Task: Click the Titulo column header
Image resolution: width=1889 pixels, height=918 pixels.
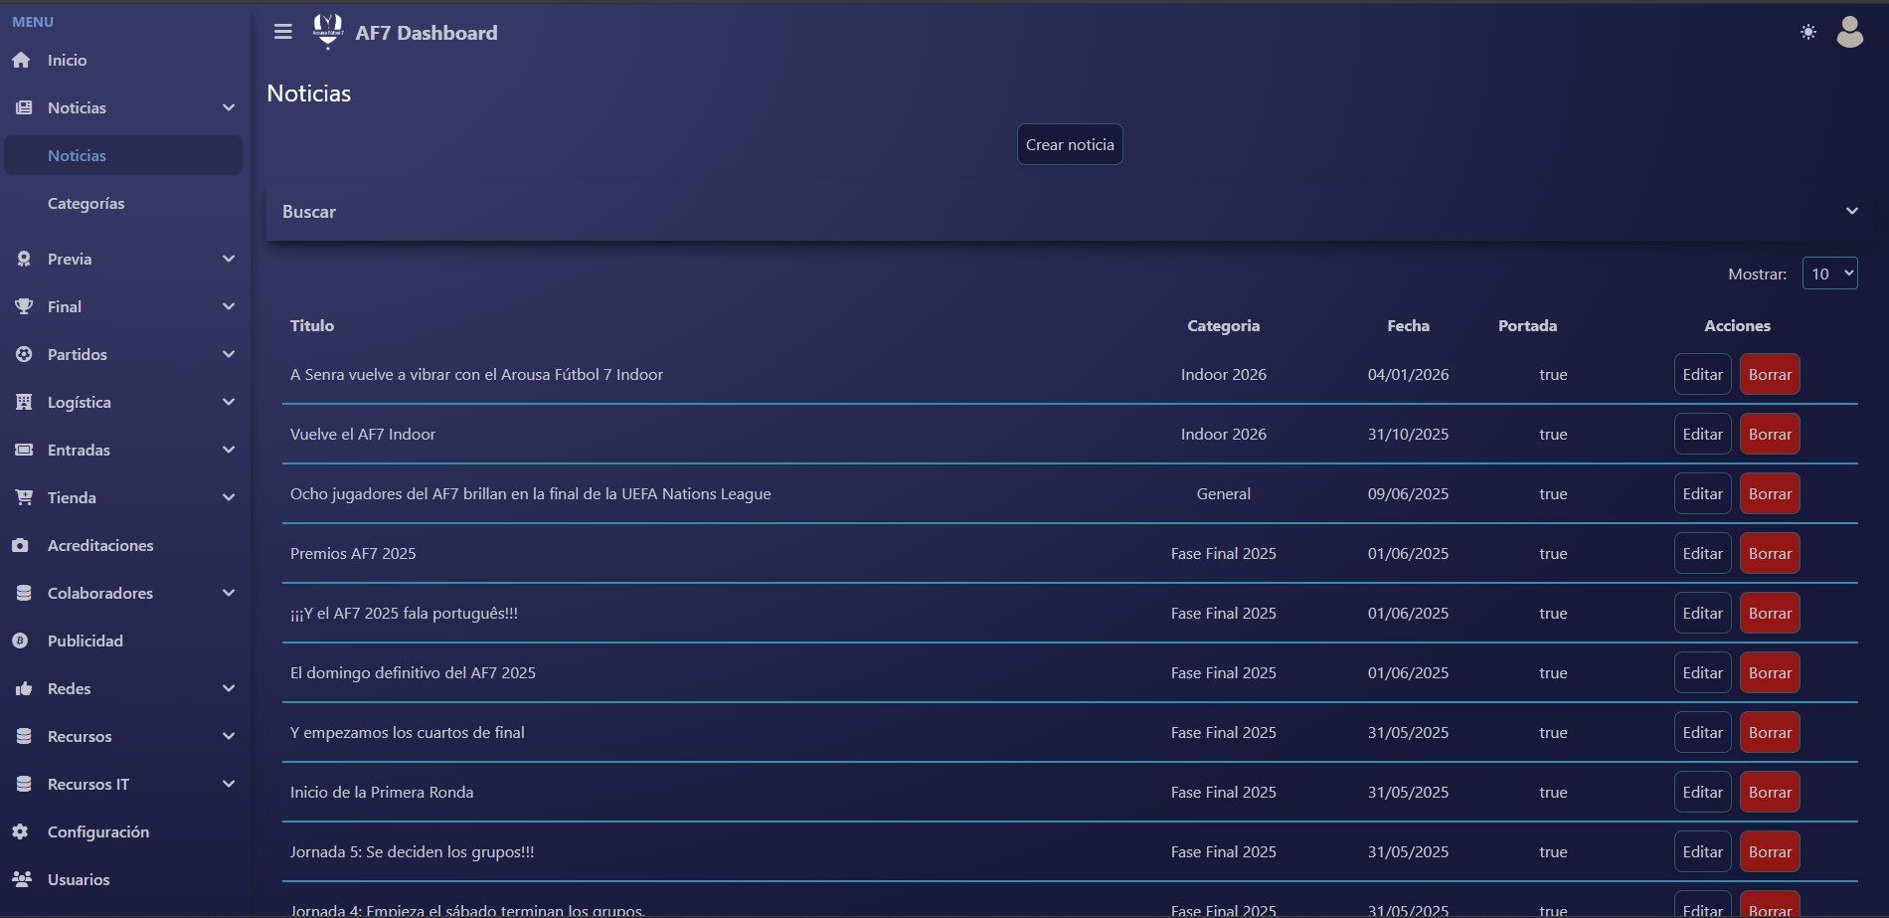Action: [312, 325]
